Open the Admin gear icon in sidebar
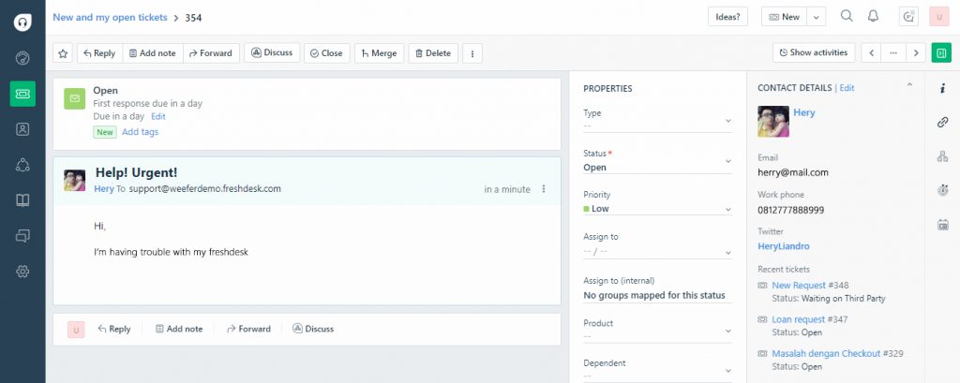The image size is (960, 383). pos(22,271)
